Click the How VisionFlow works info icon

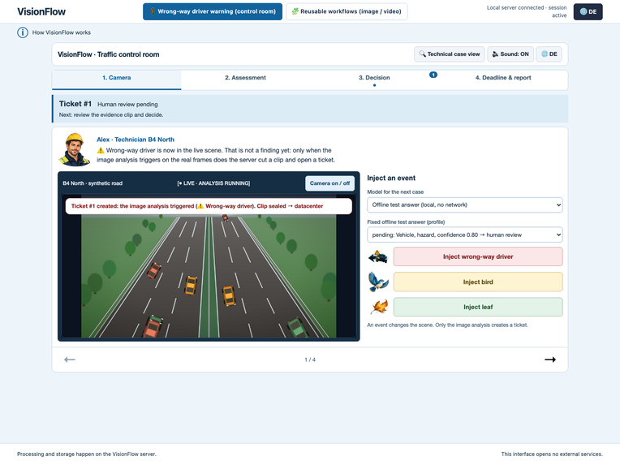(x=23, y=32)
